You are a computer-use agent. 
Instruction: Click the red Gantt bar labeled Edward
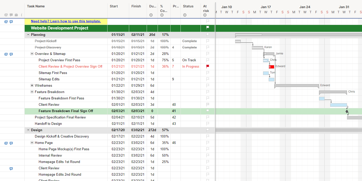[271, 67]
